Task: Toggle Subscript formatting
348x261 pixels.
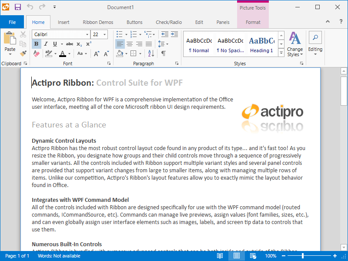Action: 79,44
